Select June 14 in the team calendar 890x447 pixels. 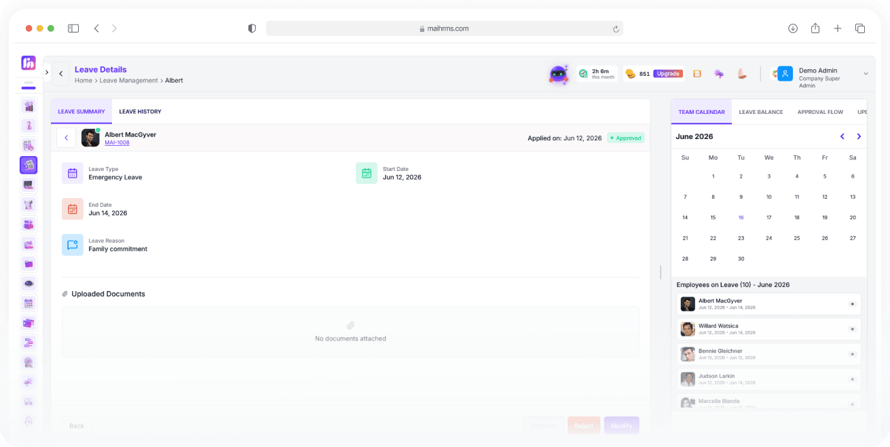click(x=685, y=218)
